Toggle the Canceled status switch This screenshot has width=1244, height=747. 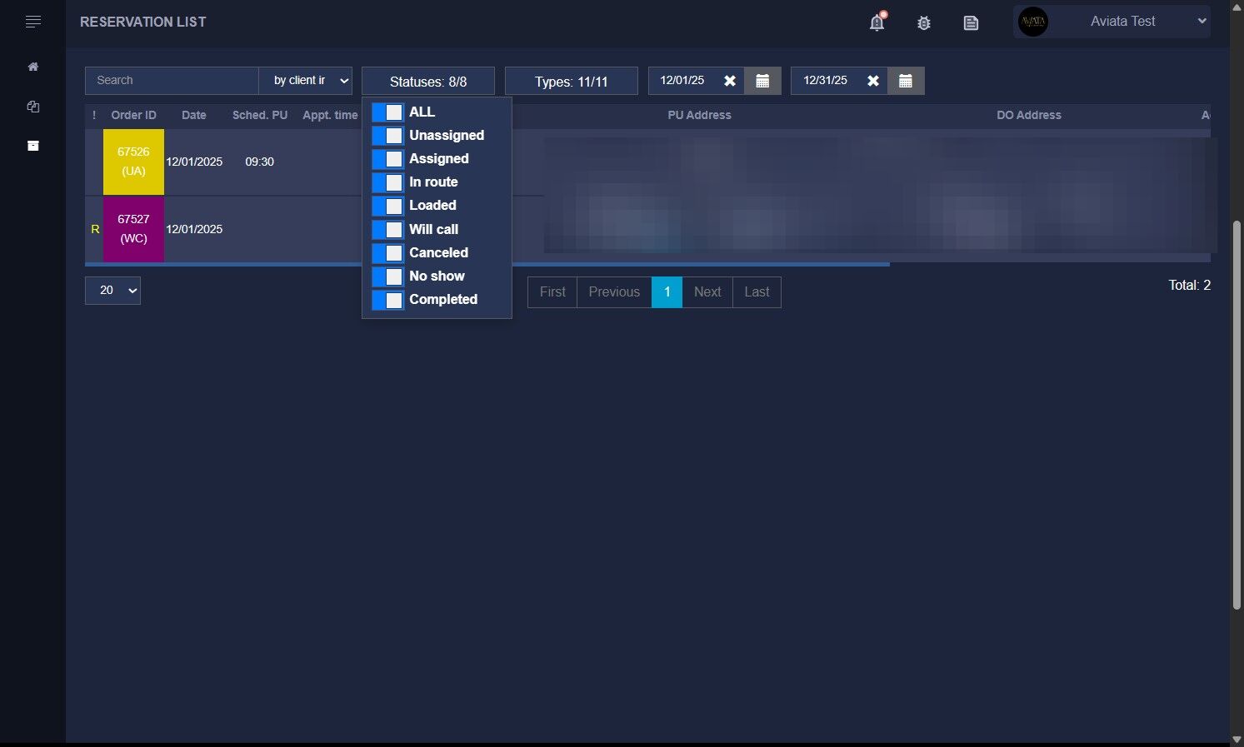(x=388, y=253)
